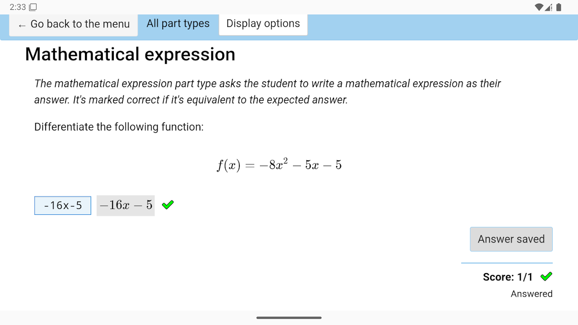Tap the bottom navigation gesture handle
578x325 pixels.
click(289, 318)
